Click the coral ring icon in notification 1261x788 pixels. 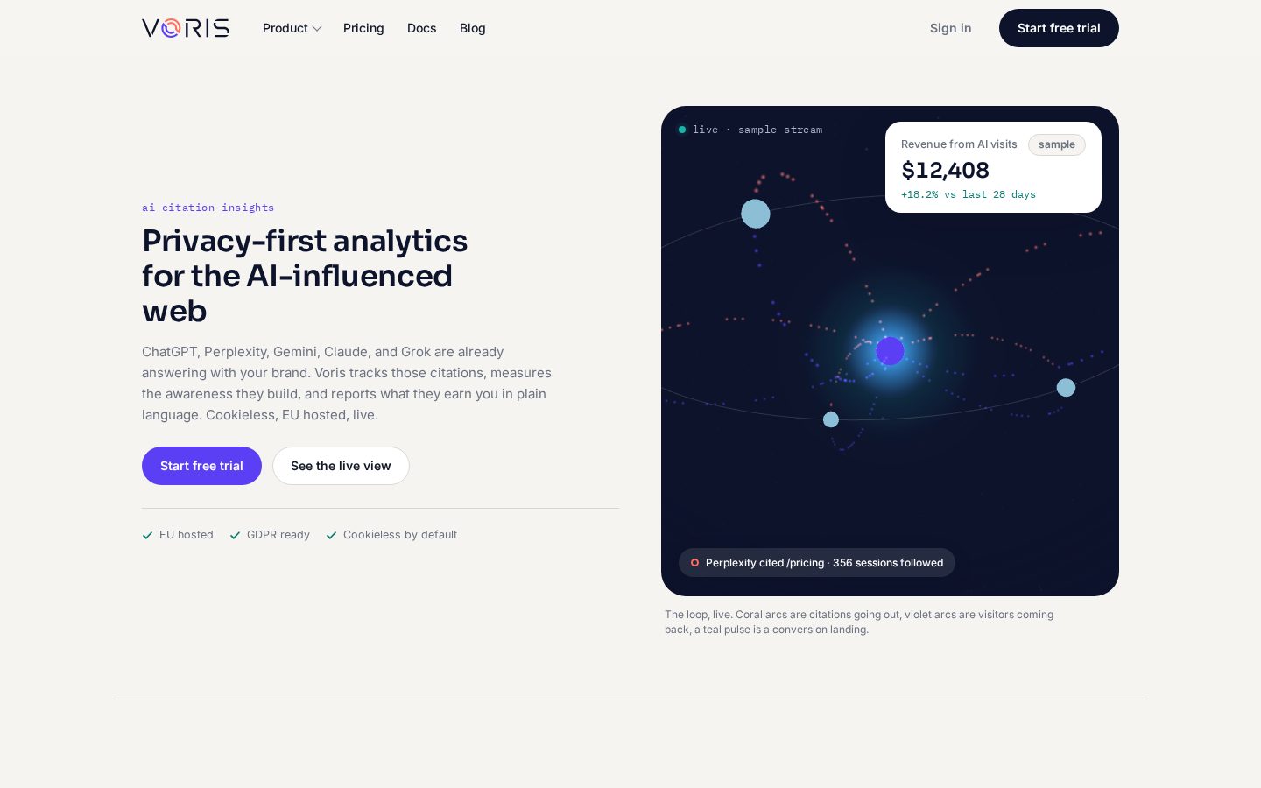694,563
